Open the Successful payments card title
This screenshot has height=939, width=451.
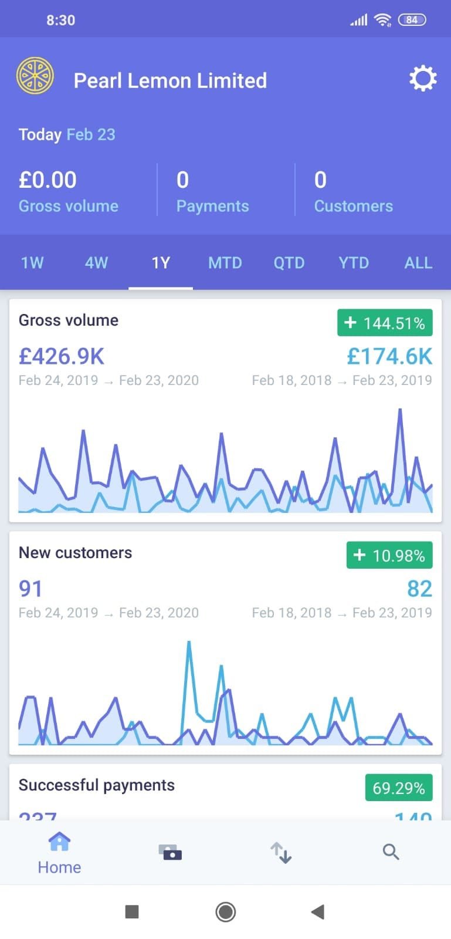[x=97, y=785]
